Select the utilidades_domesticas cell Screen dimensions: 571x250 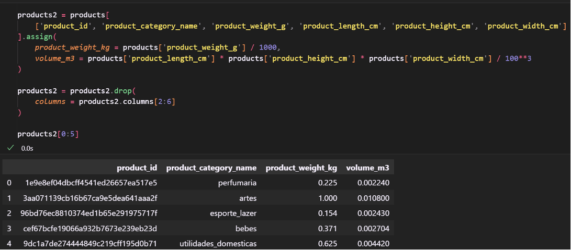(x=218, y=243)
